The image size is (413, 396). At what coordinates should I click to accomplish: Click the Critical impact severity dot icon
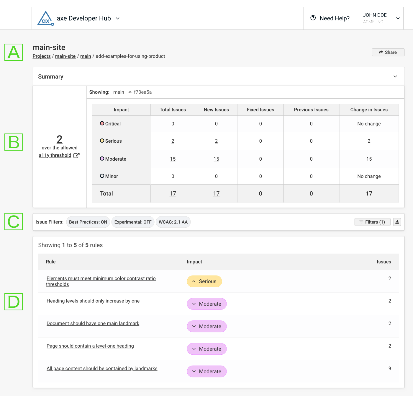click(102, 123)
